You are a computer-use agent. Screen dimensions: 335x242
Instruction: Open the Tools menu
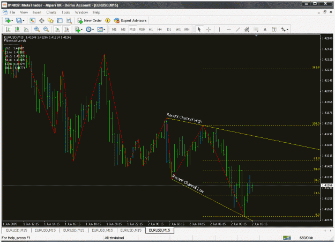(x=65, y=12)
